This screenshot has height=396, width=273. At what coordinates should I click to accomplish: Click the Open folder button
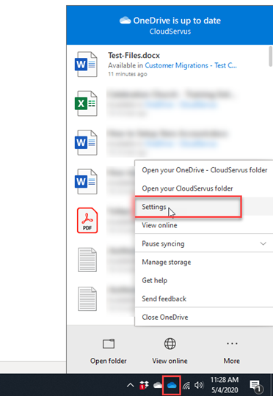pyautogui.click(x=109, y=351)
